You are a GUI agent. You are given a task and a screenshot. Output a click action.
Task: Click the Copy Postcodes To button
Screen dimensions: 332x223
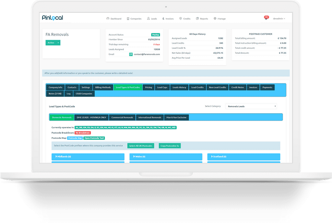(x=170, y=146)
